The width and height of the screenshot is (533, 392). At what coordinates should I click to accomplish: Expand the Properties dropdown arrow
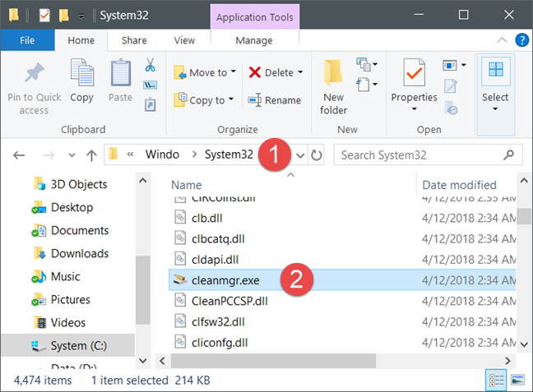click(414, 109)
